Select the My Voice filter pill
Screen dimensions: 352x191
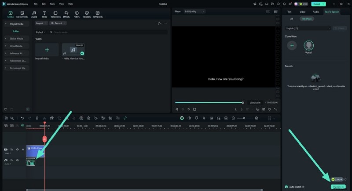tap(307, 19)
